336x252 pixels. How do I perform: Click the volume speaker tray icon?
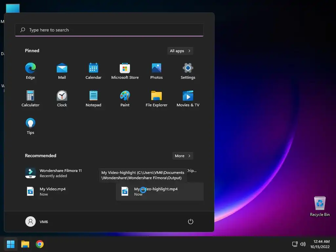coord(303,244)
